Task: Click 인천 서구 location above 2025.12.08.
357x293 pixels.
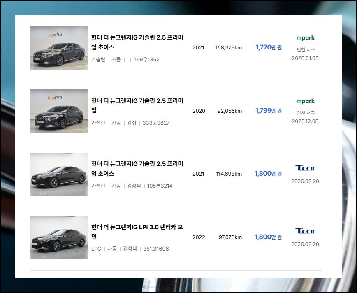Action: [x=306, y=113]
